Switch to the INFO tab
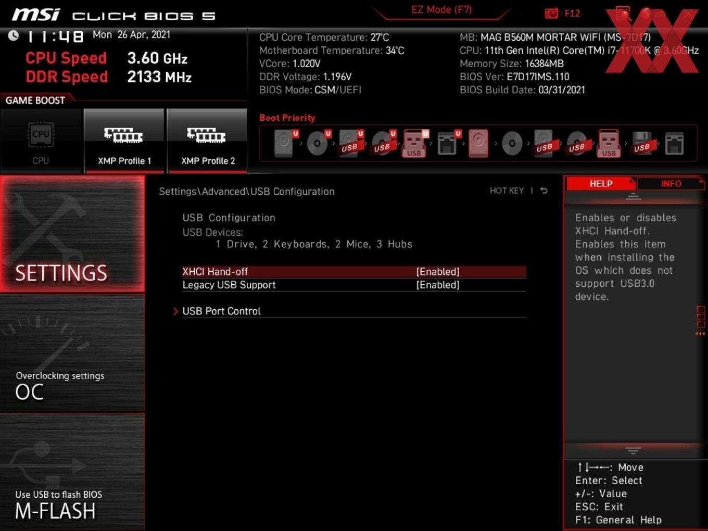 671,184
